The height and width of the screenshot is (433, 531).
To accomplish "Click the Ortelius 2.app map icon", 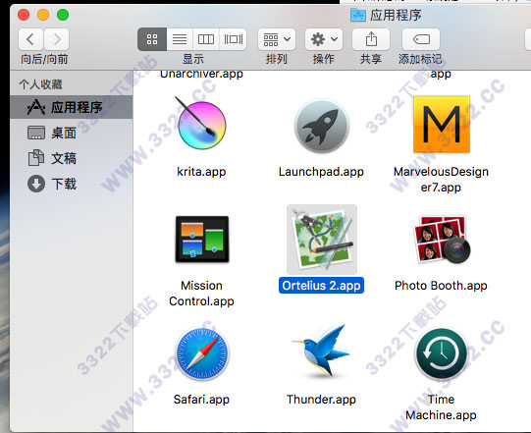I will (322, 240).
